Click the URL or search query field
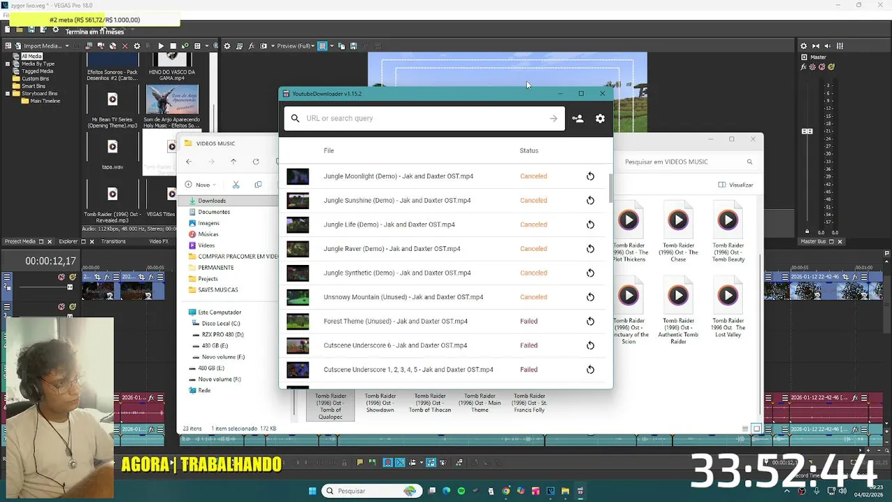The height and width of the screenshot is (502, 892). [x=424, y=119]
